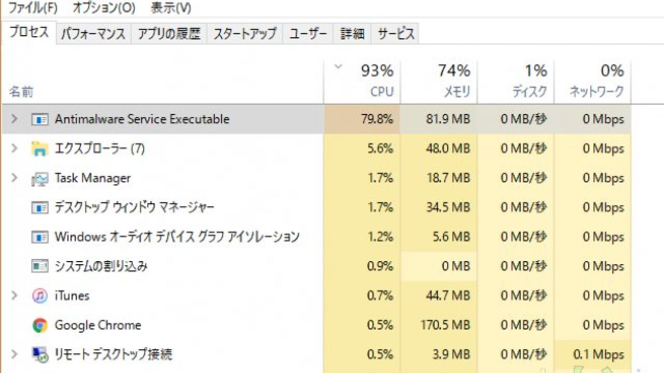
Task: Select the Antimalware Service Executable row name
Action: pos(142,119)
